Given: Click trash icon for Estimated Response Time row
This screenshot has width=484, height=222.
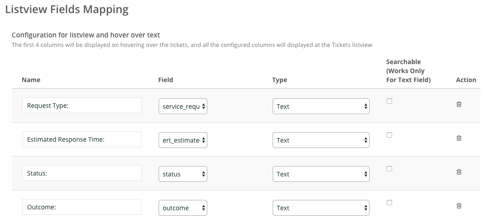Looking at the screenshot, I should click(x=459, y=138).
